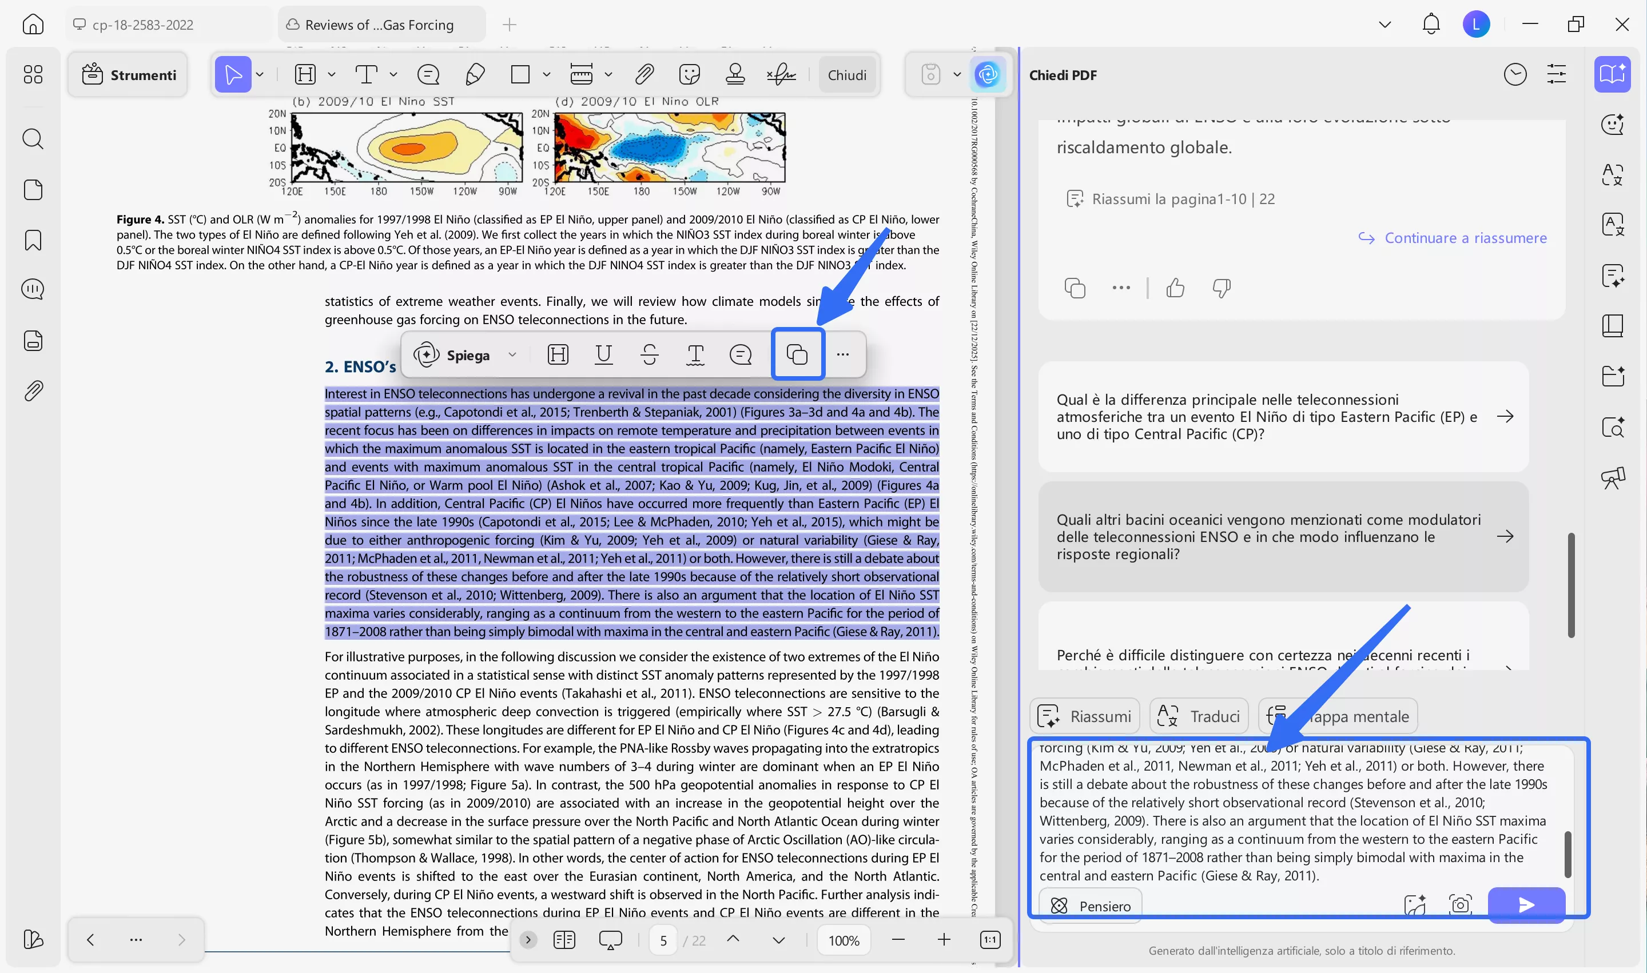Screen dimensions: 1647x973
Task: Click the page number input field
Action: coord(662,940)
